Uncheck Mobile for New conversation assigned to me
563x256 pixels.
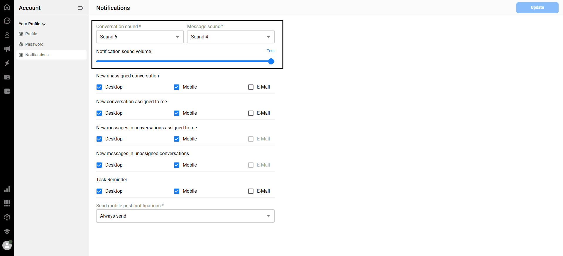pyautogui.click(x=177, y=113)
